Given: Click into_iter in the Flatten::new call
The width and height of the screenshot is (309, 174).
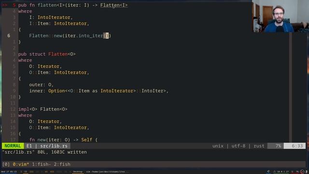Looking at the screenshot, I should click(91, 36).
